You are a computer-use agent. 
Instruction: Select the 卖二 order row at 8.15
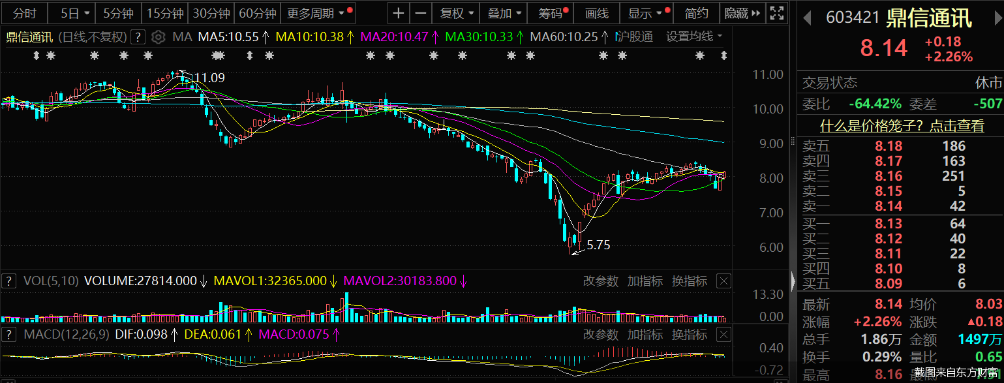pyautogui.click(x=900, y=191)
